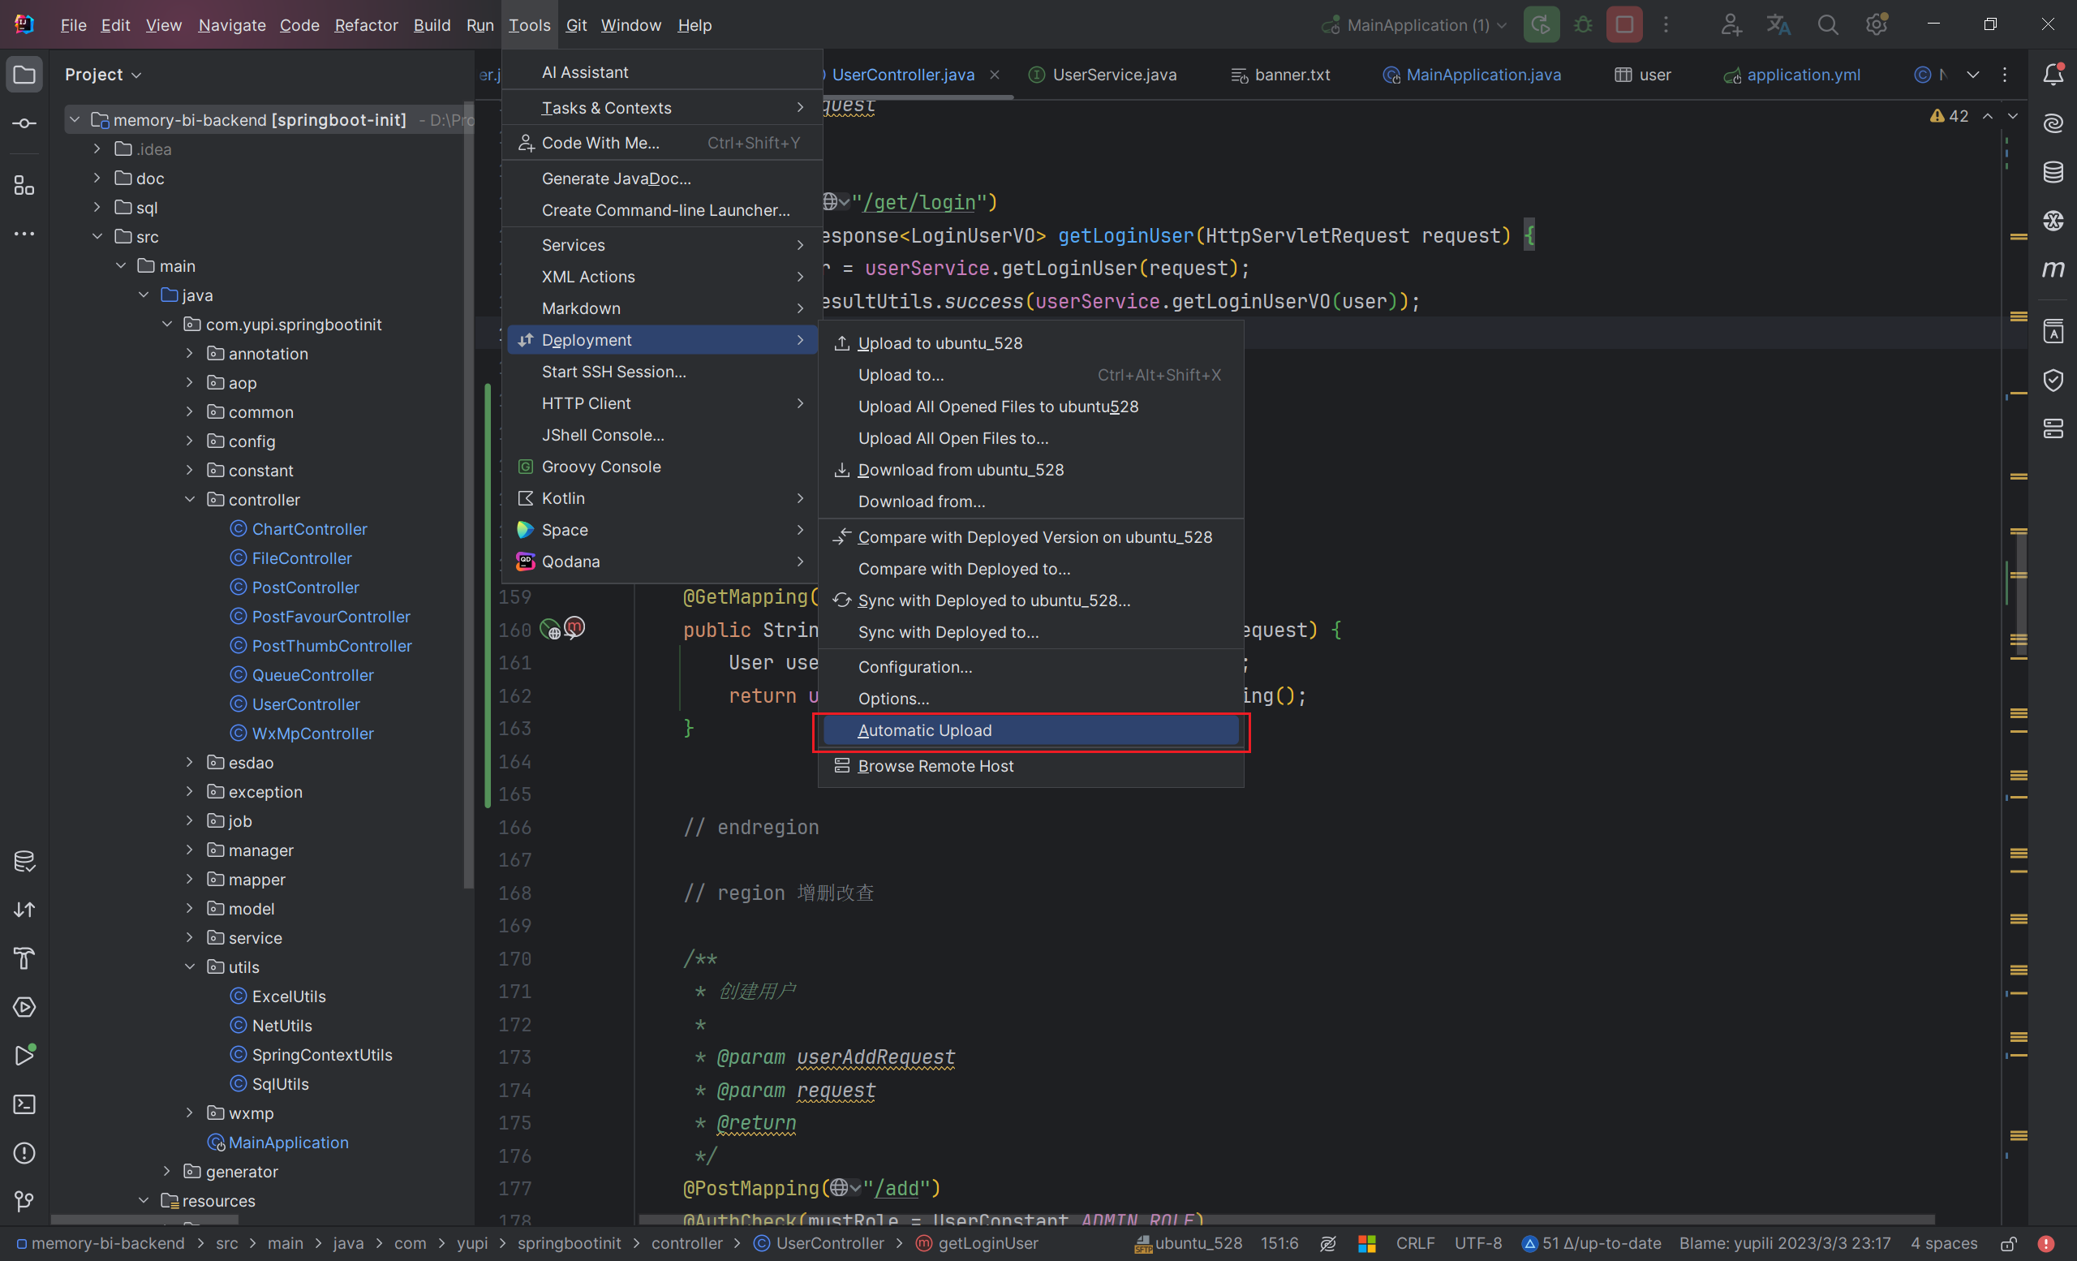Open the Terminal tool window icon
Screen dimensions: 2077x1261
(24, 1104)
